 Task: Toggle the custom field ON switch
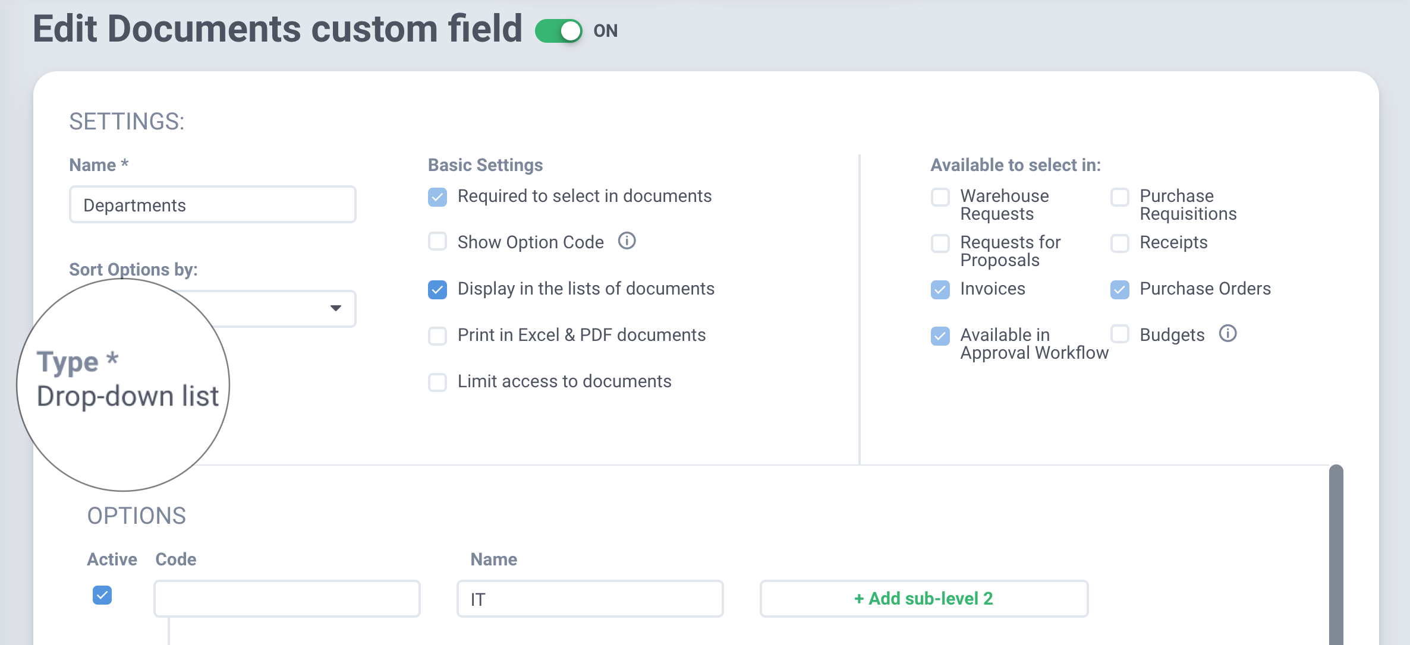(x=558, y=31)
